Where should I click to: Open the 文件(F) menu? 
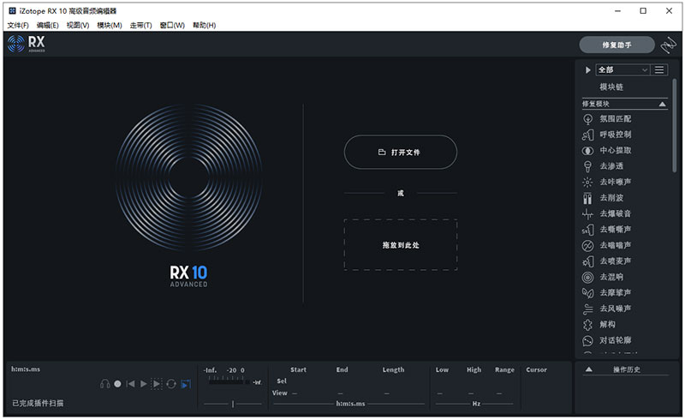(x=18, y=26)
